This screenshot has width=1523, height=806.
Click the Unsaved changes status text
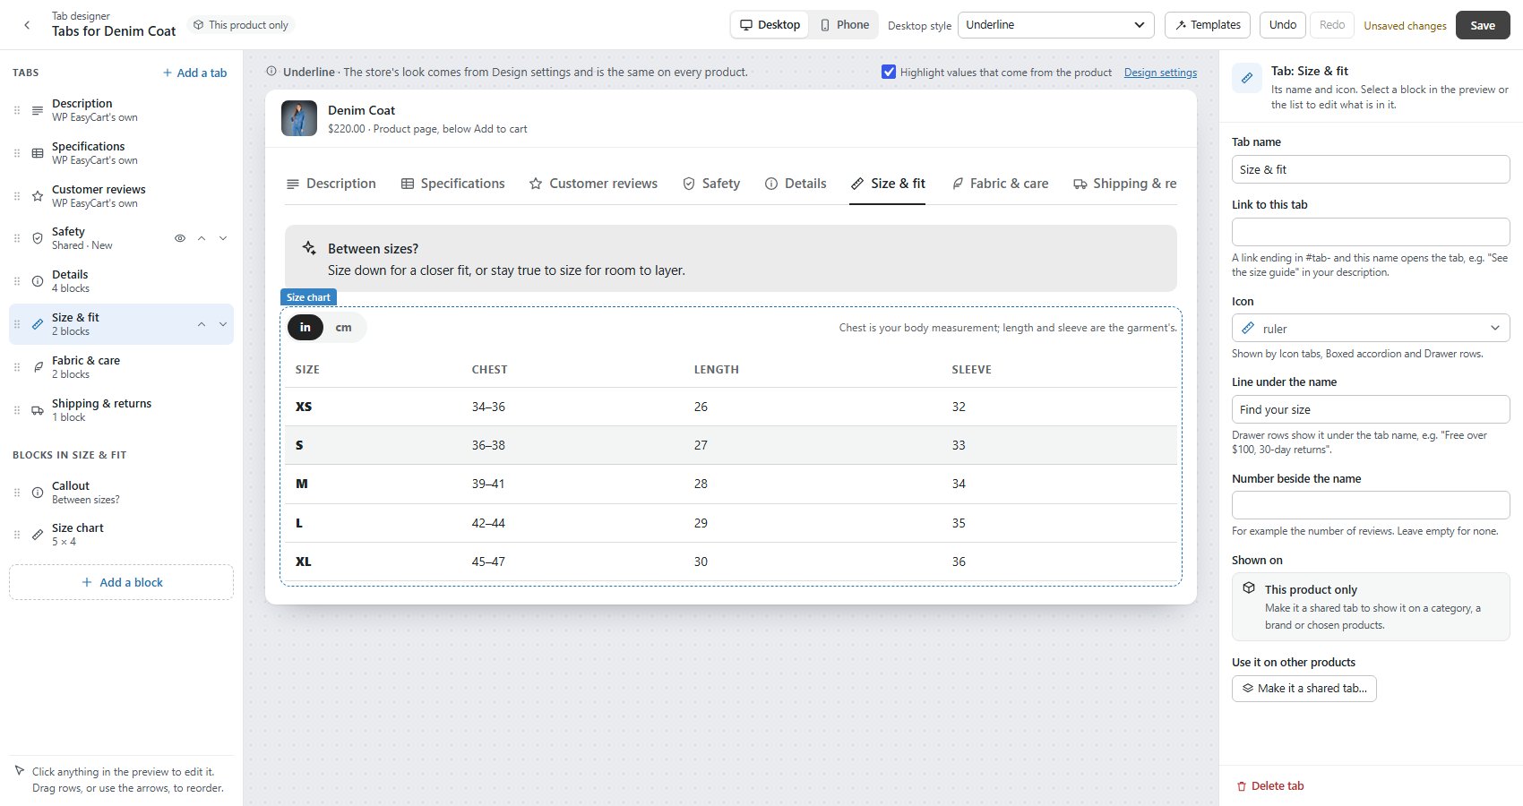pyautogui.click(x=1405, y=26)
